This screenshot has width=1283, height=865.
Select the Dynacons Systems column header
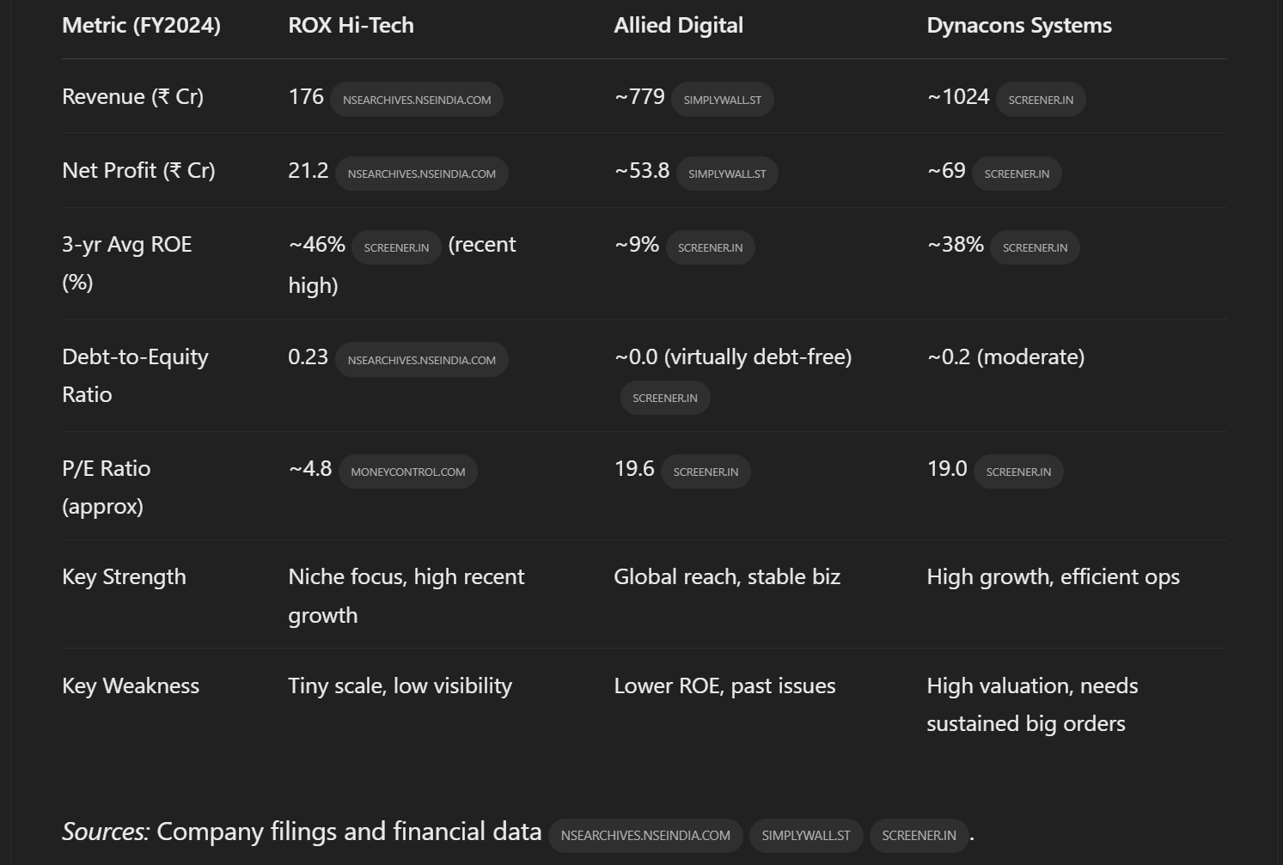1019,26
